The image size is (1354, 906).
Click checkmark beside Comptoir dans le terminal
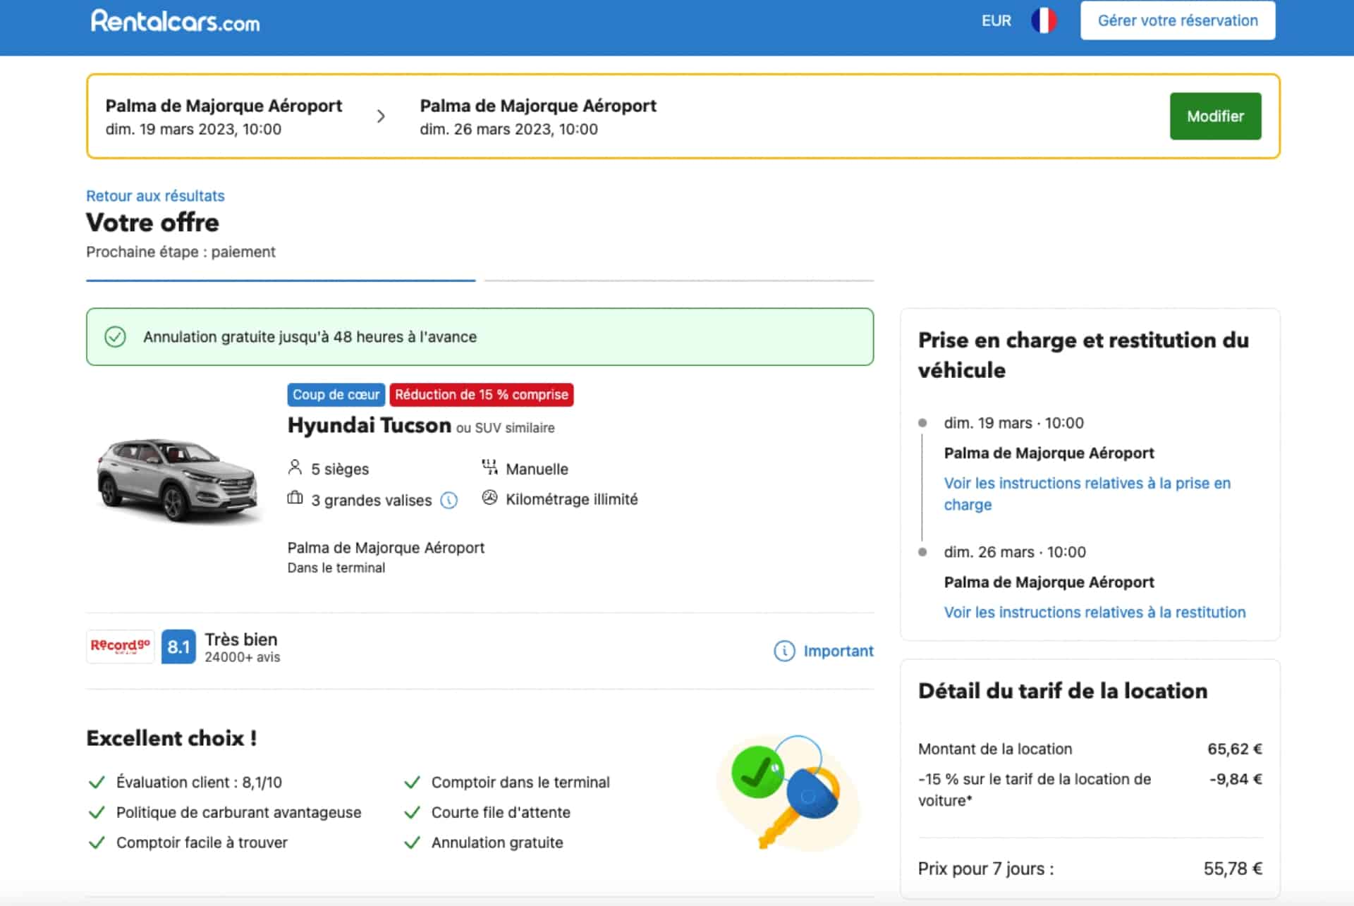[x=412, y=782]
